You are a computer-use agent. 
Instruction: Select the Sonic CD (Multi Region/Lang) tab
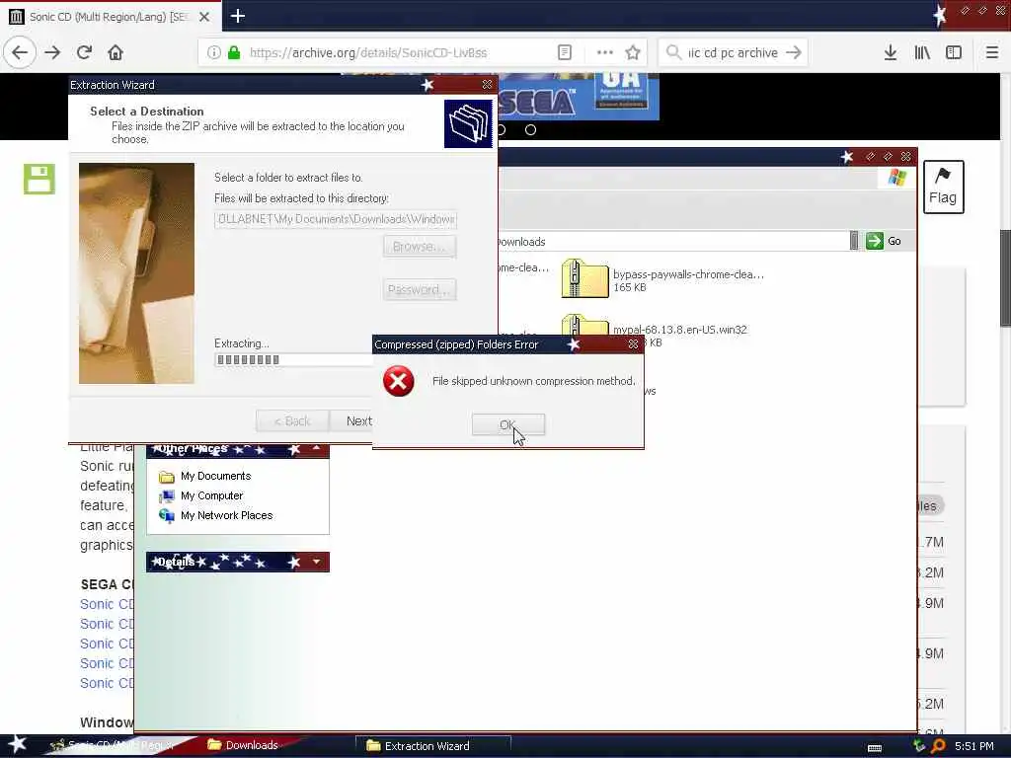(109, 17)
